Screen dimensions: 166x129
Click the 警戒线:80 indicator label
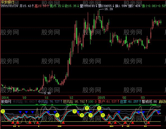point(150,102)
